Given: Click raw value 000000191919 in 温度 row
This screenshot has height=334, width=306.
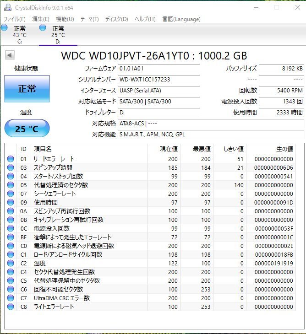Looking at the screenshot, I should (274, 263).
